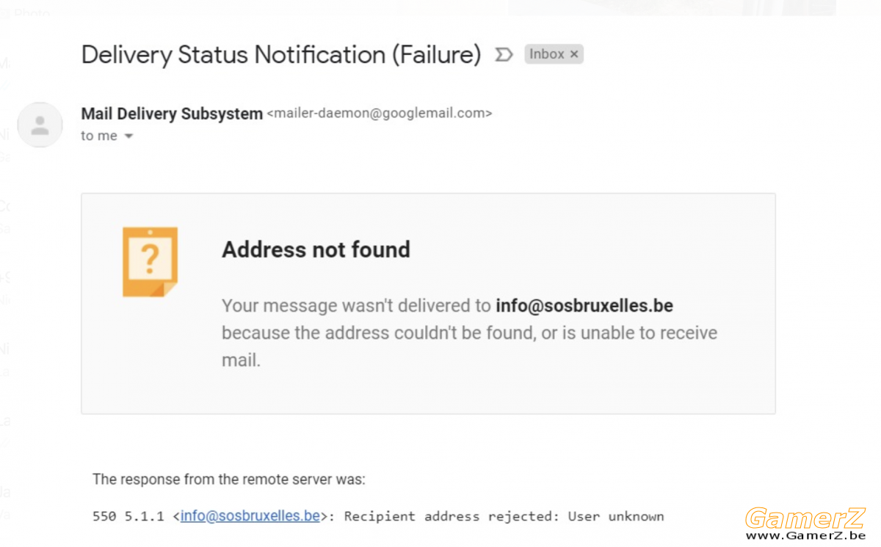
Task: Expand recipient details arrow beside 'to me'
Action: coord(128,136)
